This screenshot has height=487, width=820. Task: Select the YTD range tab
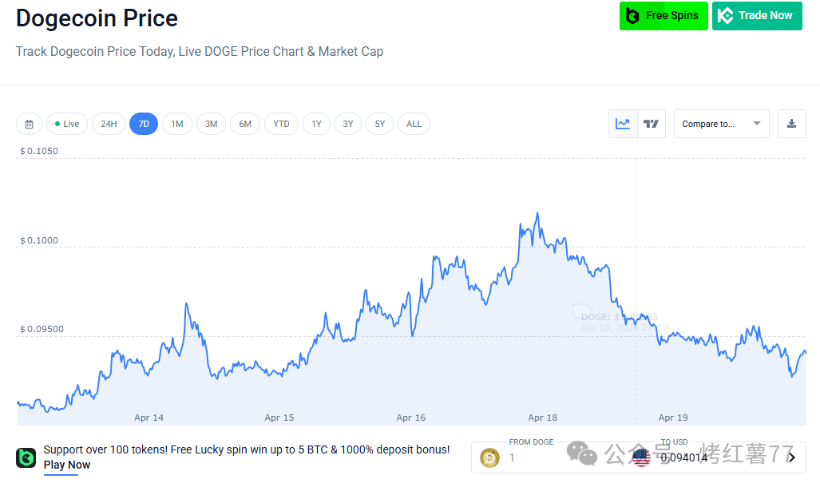pos(281,124)
